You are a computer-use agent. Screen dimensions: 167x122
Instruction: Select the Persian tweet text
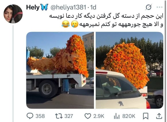[x=106, y=20]
